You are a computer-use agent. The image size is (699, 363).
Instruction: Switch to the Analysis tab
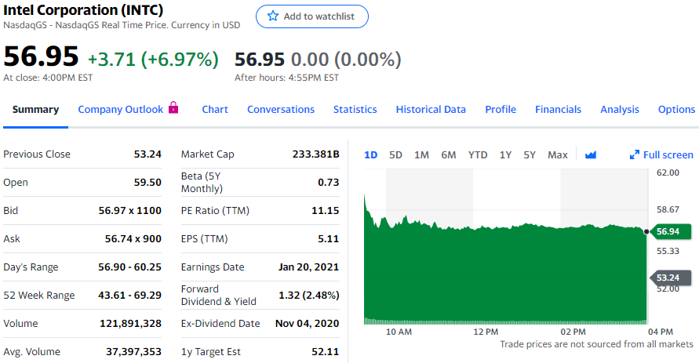pyautogui.click(x=620, y=110)
